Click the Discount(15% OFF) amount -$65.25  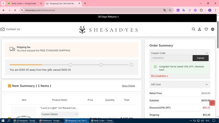pos(206,108)
